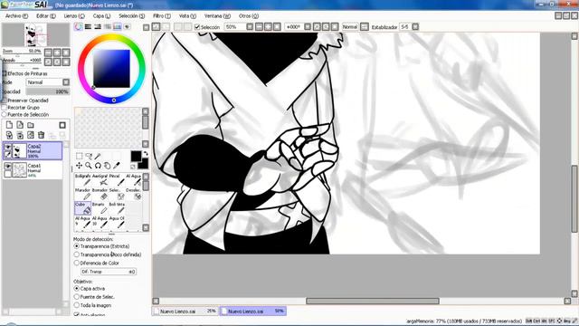
Task: Set target to Fuente de Selec.
Action: click(x=77, y=297)
